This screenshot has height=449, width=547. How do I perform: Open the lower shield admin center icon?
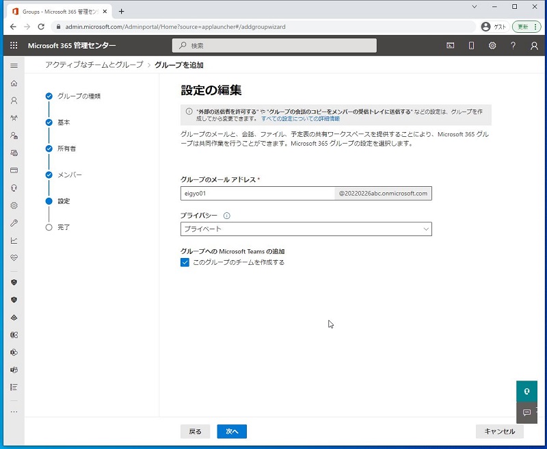pyautogui.click(x=14, y=300)
